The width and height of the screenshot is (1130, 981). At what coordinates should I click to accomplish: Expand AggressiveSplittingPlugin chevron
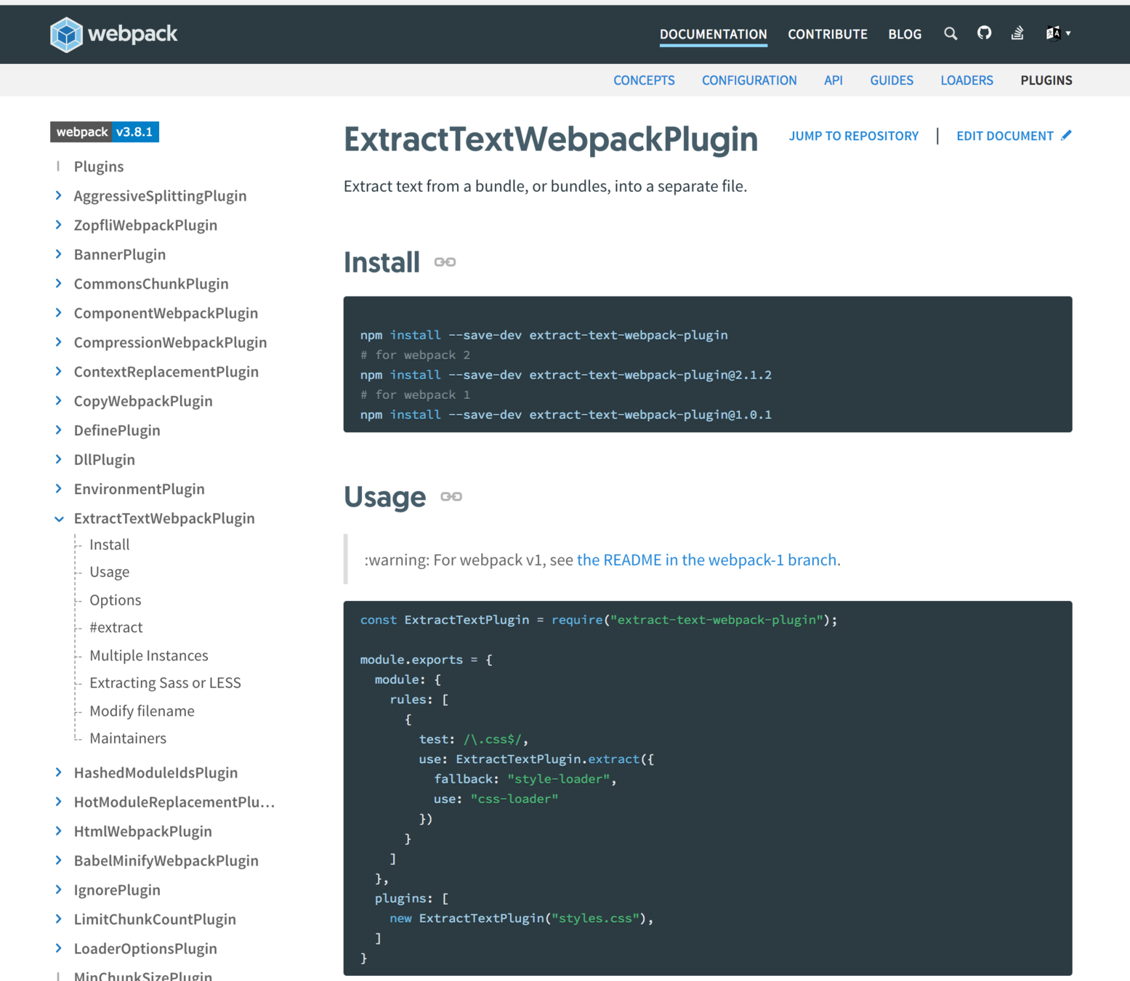pos(59,195)
